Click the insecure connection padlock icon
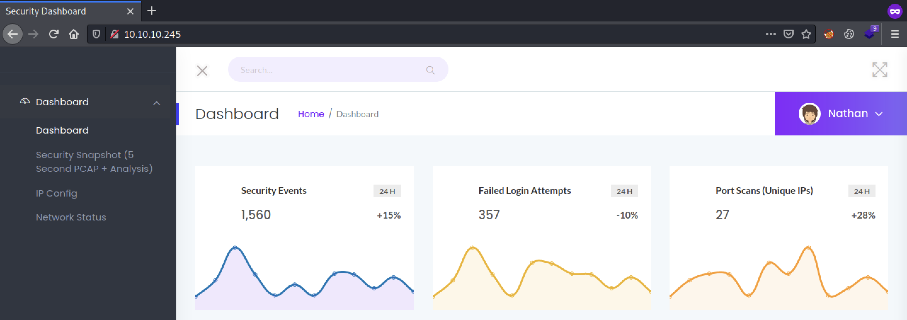This screenshot has height=320, width=907. click(114, 34)
